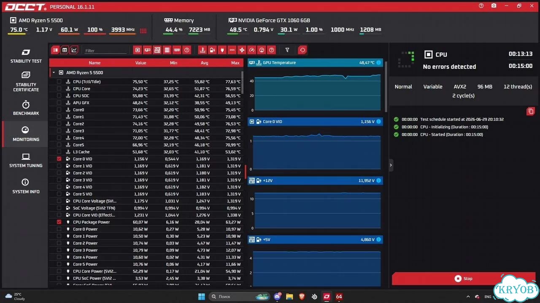Screen dimensions: 540x303
Task: Toggle the voltage sensor filter icon
Action: pos(212,50)
